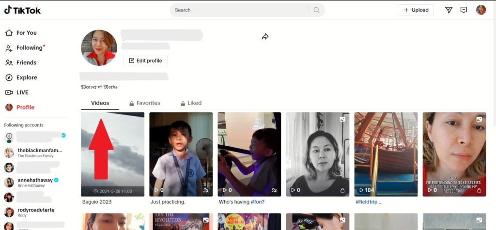Open the black-and-white portrait video
The width and height of the screenshot is (496, 230).
318,154
